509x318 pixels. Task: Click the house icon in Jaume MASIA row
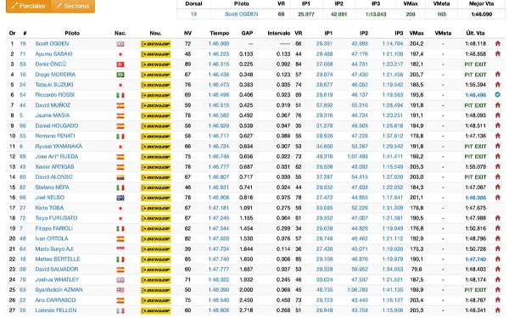pyautogui.click(x=498, y=115)
